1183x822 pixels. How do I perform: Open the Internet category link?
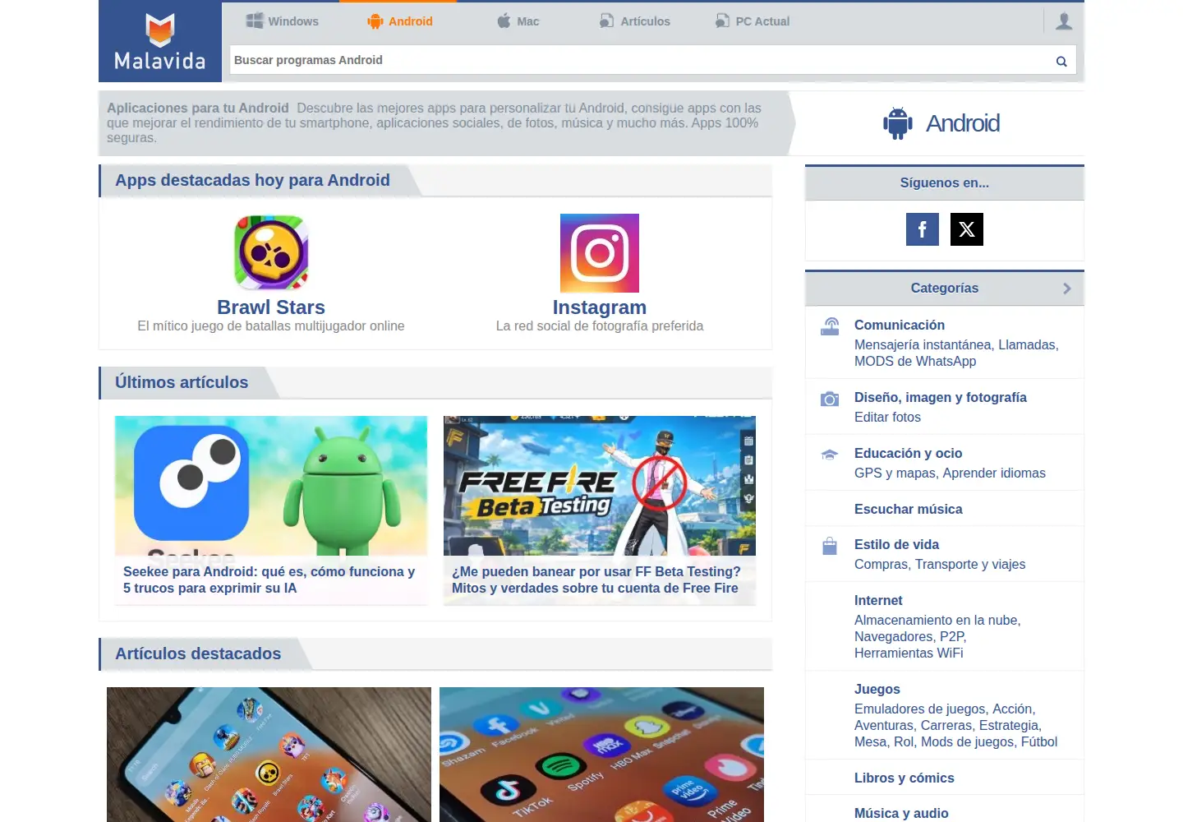coord(878,601)
